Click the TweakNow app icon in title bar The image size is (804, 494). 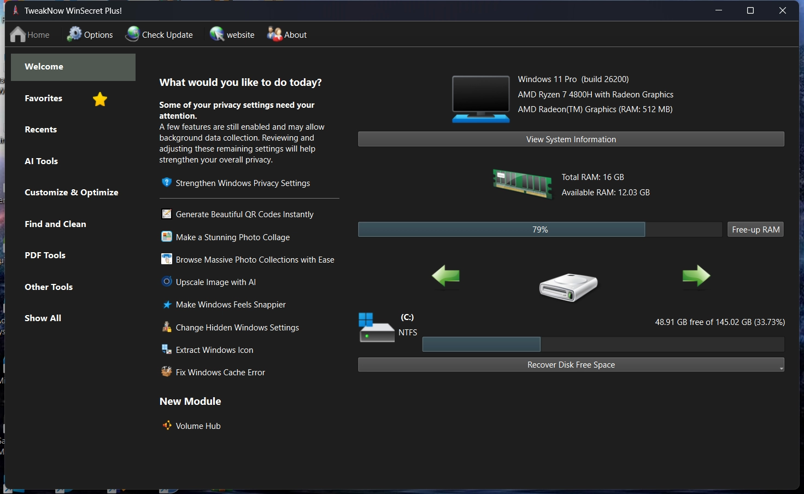[x=15, y=10]
